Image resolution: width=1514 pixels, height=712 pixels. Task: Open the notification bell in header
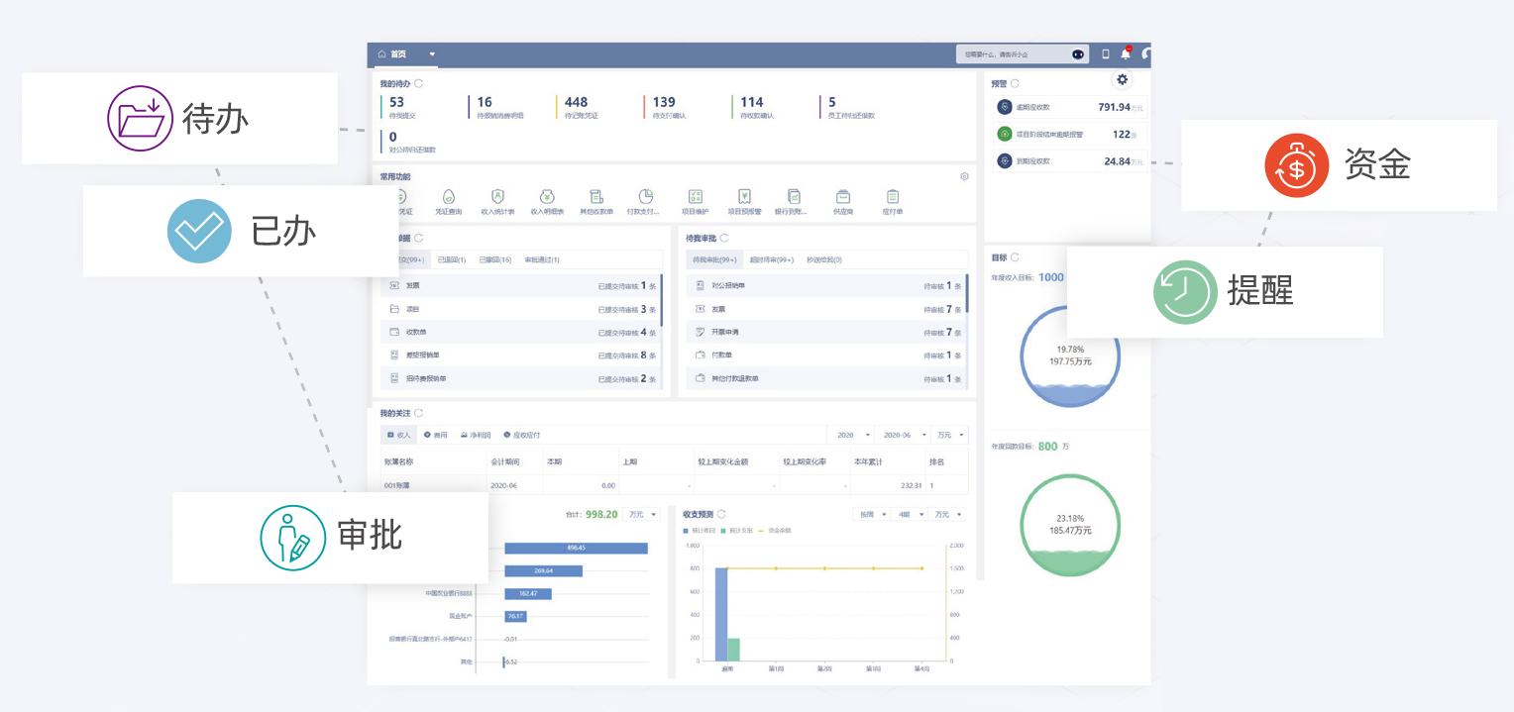(1126, 54)
